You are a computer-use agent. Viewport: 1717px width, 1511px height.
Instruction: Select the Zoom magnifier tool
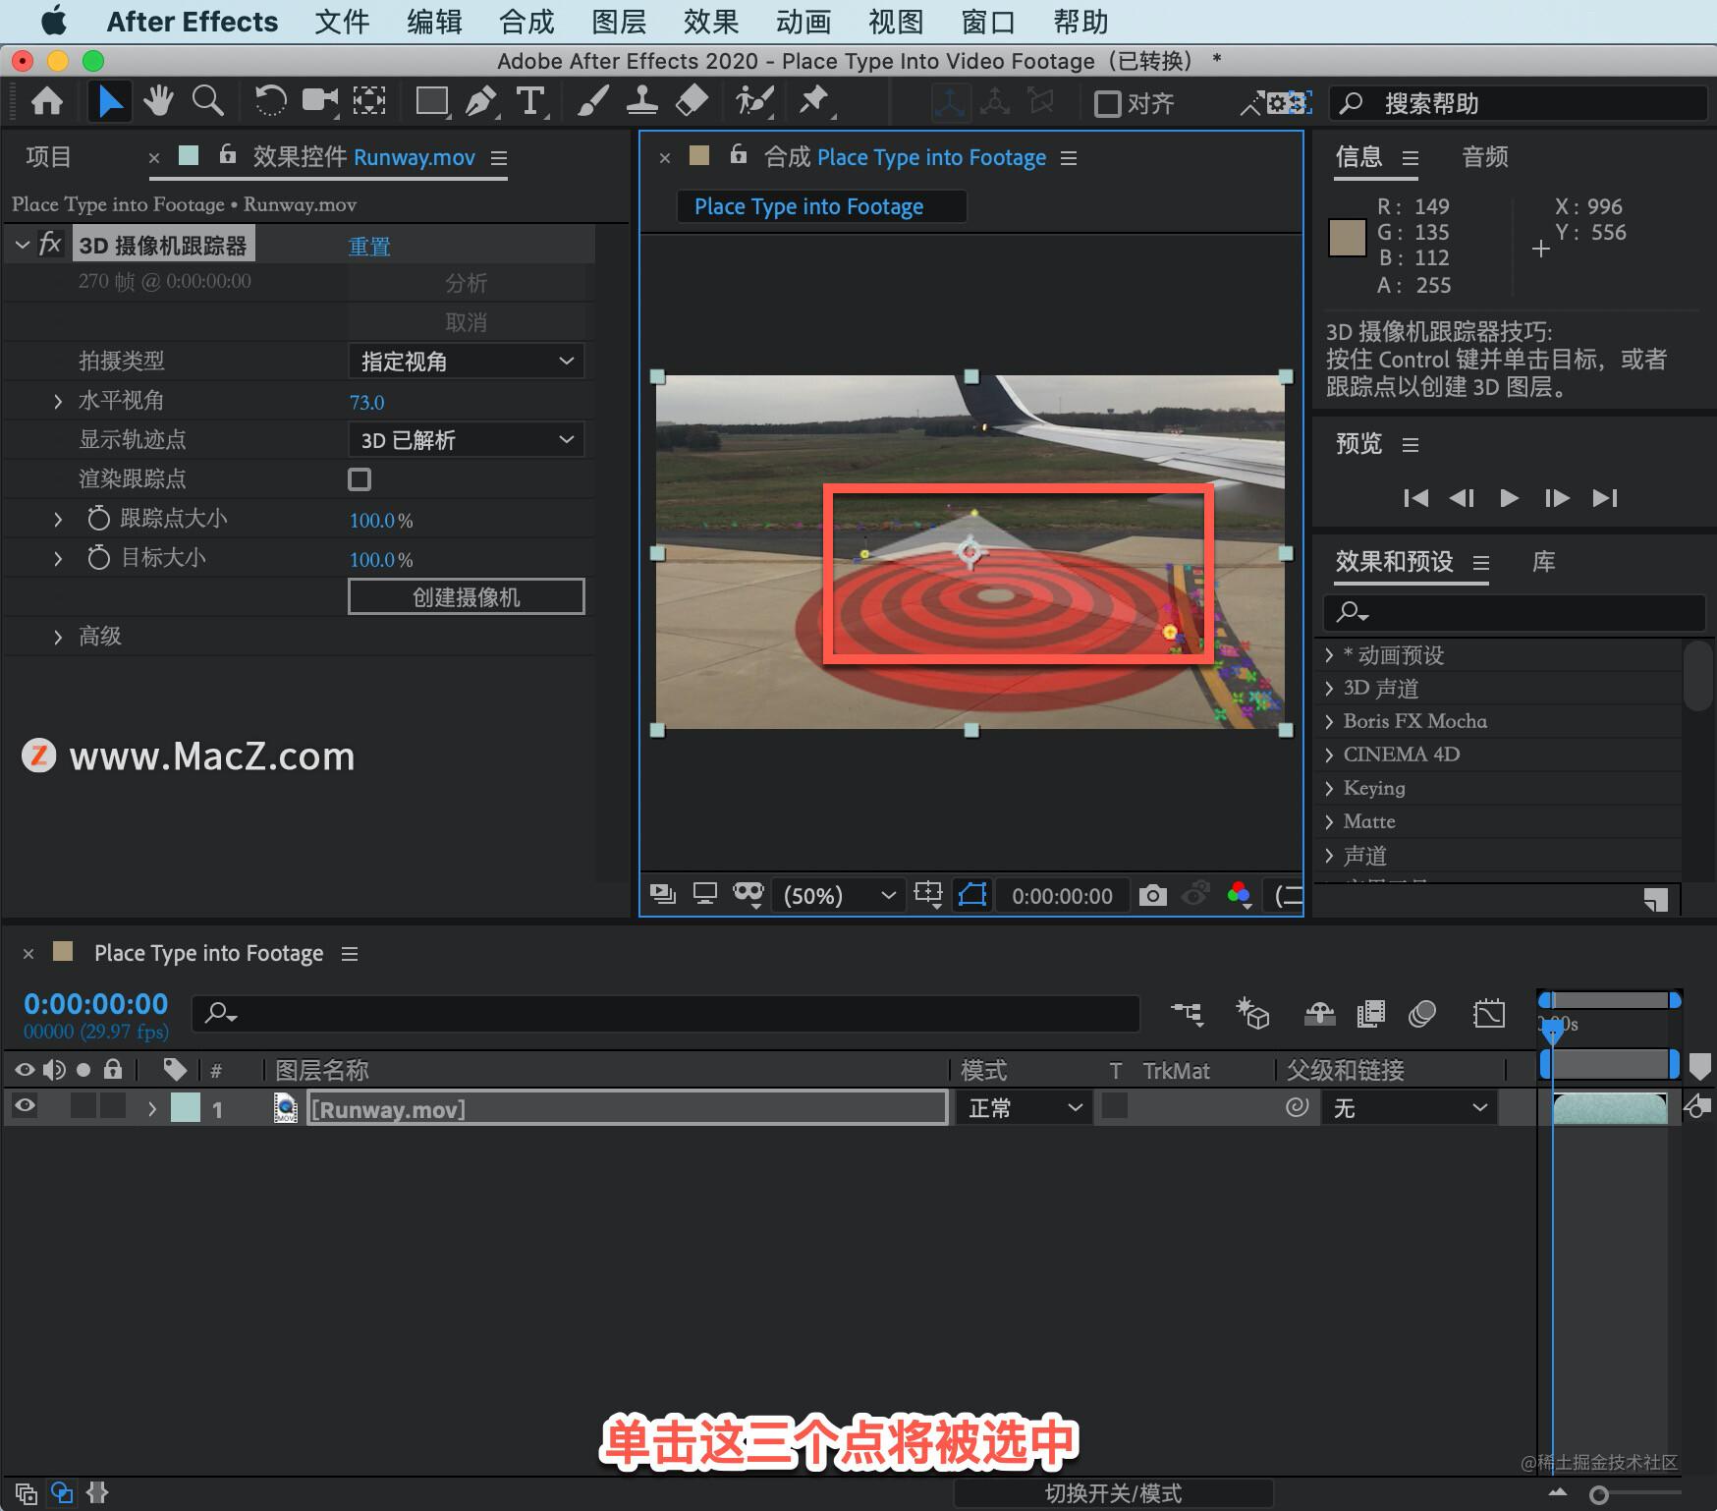(x=207, y=101)
